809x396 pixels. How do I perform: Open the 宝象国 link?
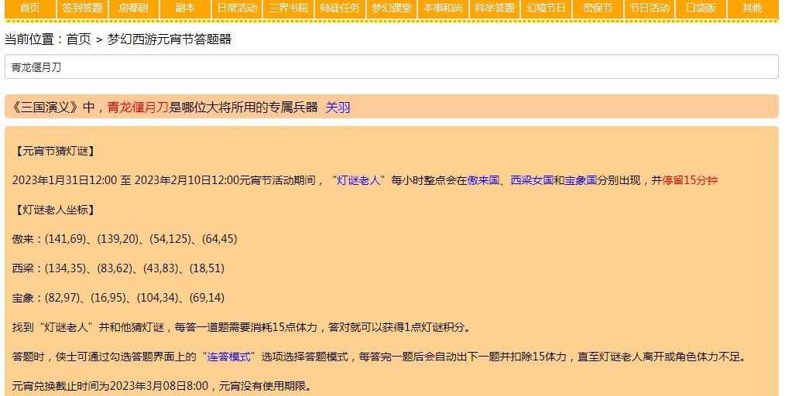coord(581,180)
